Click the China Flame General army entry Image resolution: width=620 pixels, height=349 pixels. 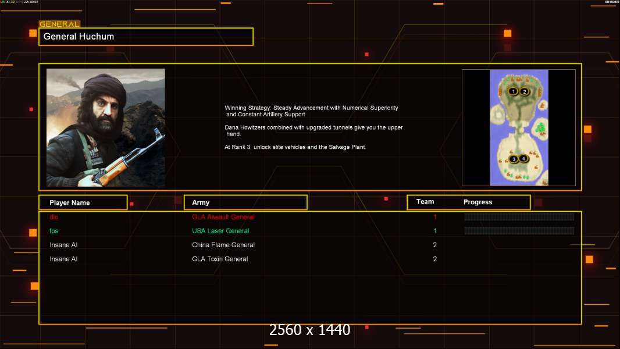pos(223,245)
